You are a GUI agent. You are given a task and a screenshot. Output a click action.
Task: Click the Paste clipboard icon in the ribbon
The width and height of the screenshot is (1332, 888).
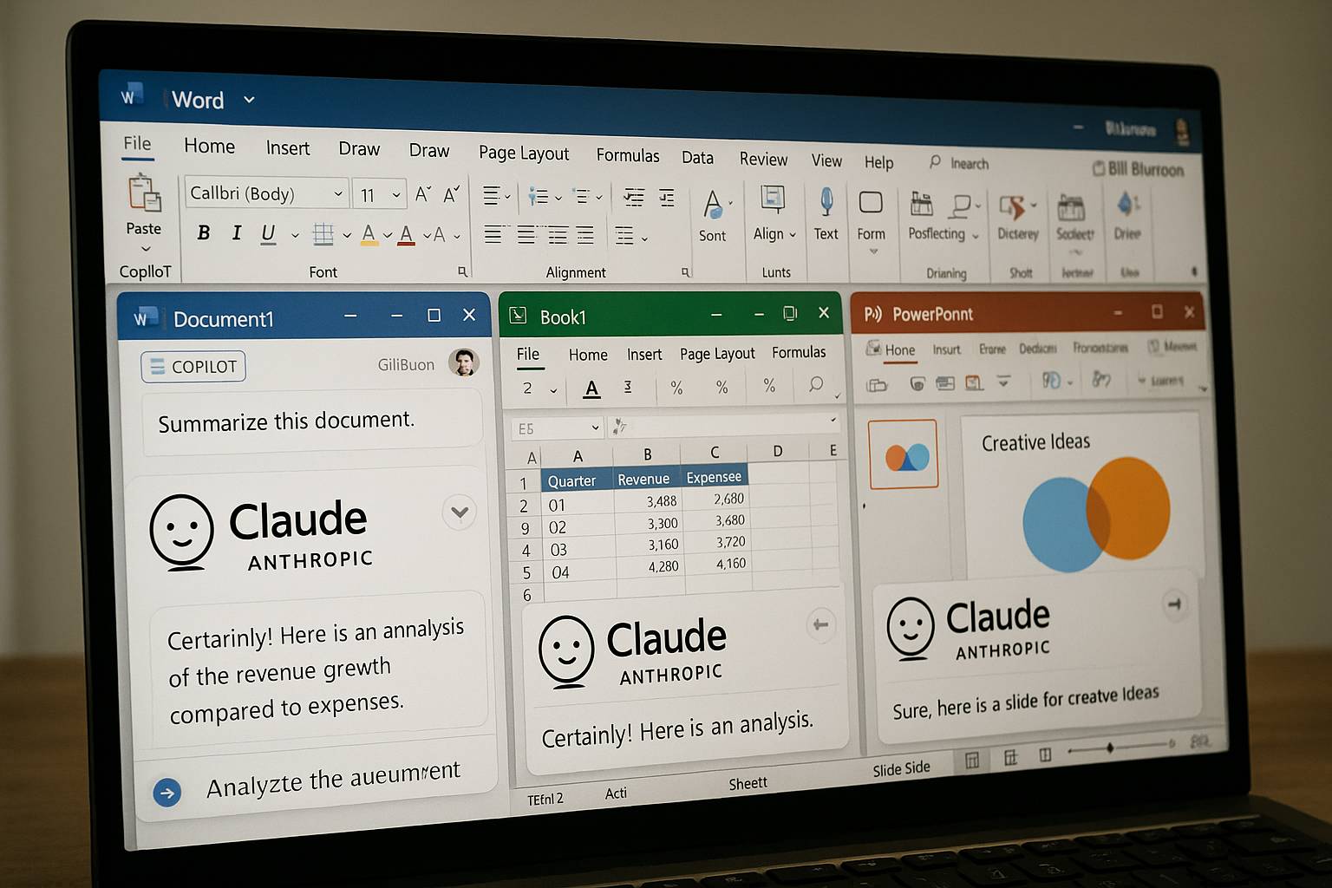click(145, 193)
